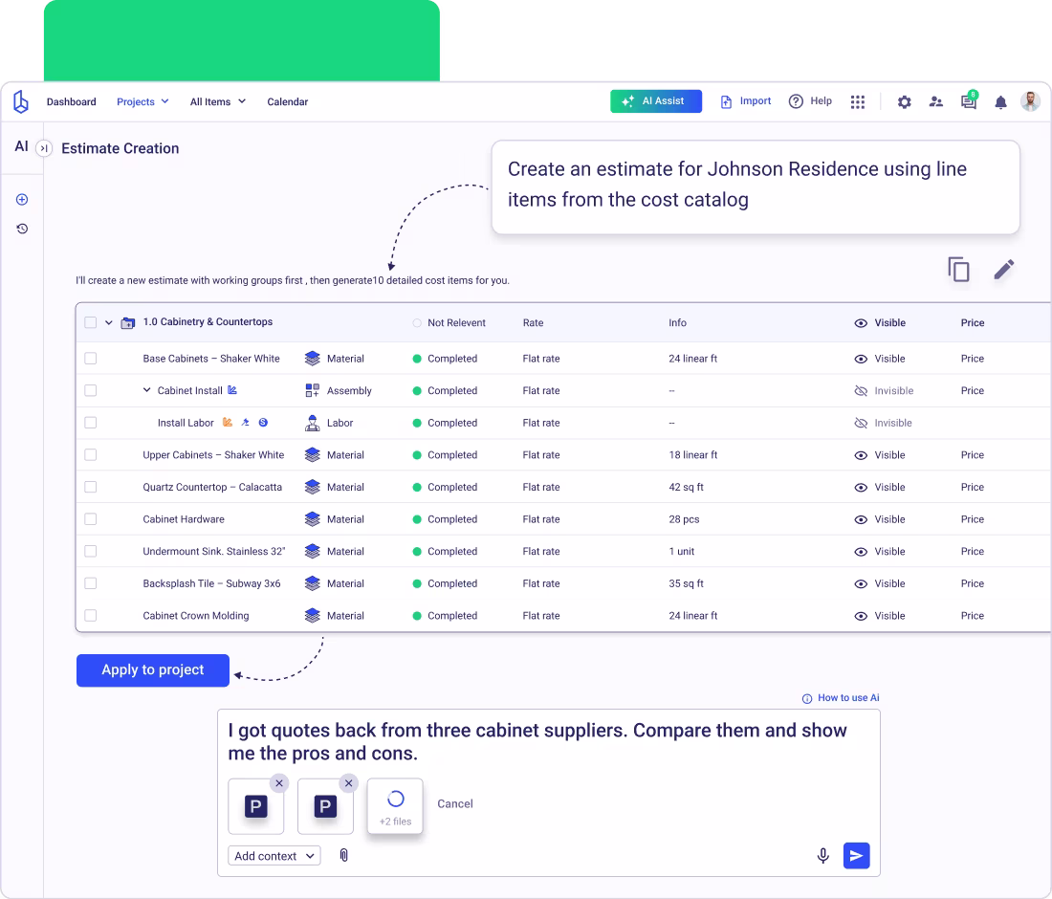Toggle visibility eye on Base Cabinets row

point(861,359)
